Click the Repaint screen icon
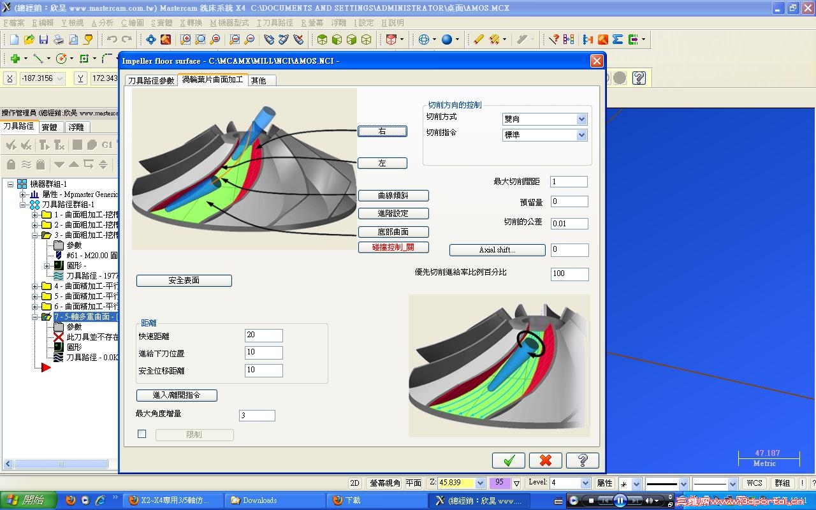Screen dimensions: 816x510 click(x=166, y=40)
